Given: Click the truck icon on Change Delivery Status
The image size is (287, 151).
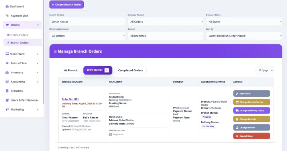Looking at the screenshot, I should tap(237, 111).
